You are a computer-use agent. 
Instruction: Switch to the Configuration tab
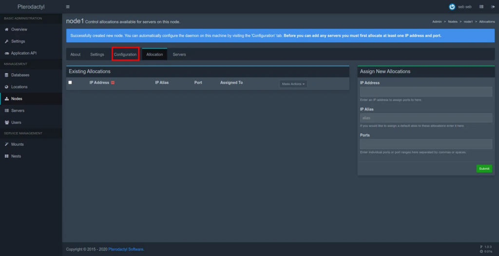pos(125,54)
